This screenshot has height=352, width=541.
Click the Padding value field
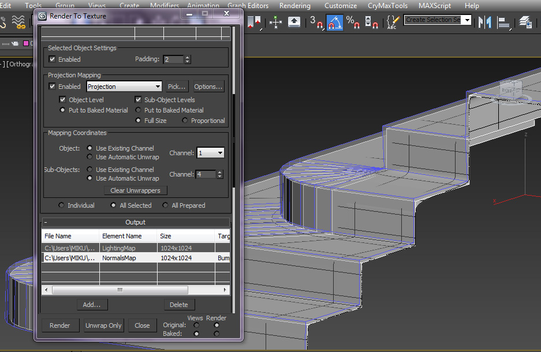174,59
